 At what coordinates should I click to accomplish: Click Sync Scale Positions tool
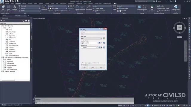tap(163, 11)
